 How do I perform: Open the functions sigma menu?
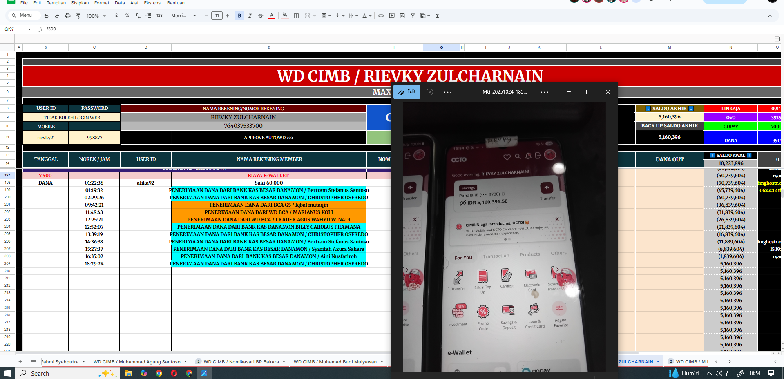pyautogui.click(x=438, y=16)
